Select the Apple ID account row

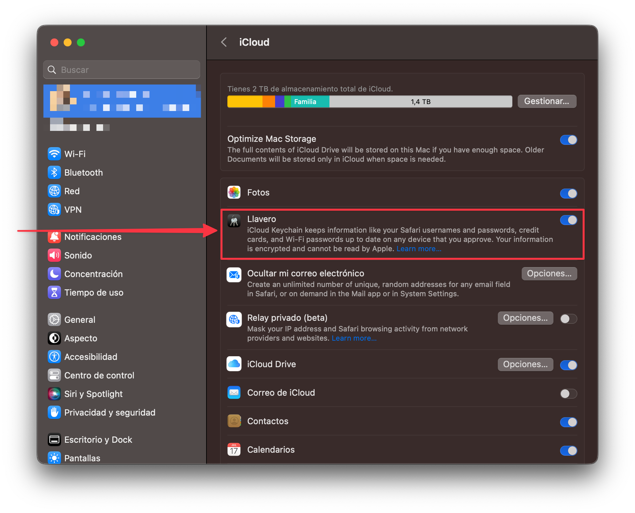point(122,101)
